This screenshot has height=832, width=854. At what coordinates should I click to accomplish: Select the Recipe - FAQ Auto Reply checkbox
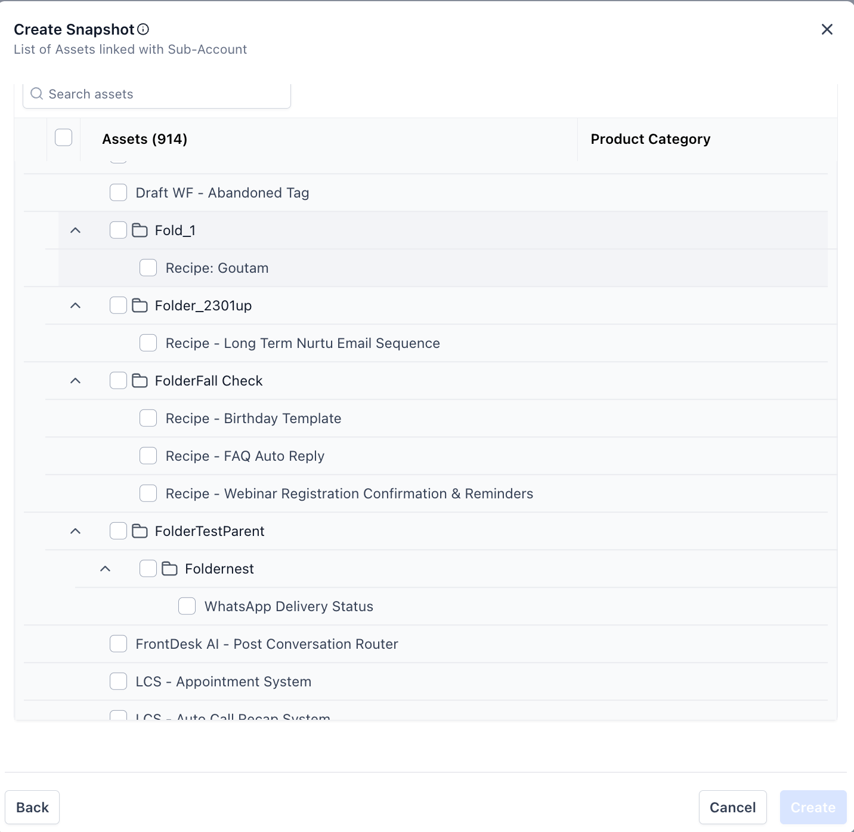[x=148, y=455]
